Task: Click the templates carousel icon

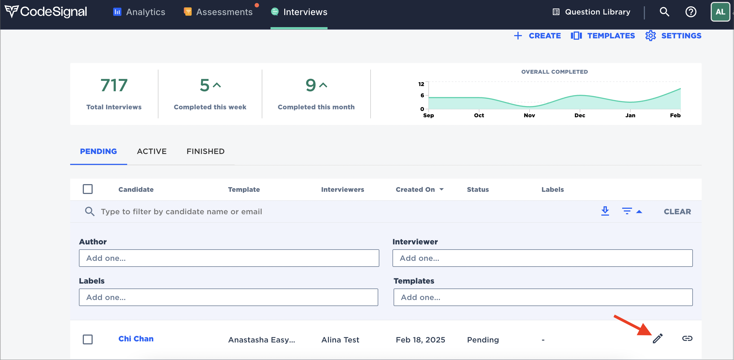Action: click(576, 36)
